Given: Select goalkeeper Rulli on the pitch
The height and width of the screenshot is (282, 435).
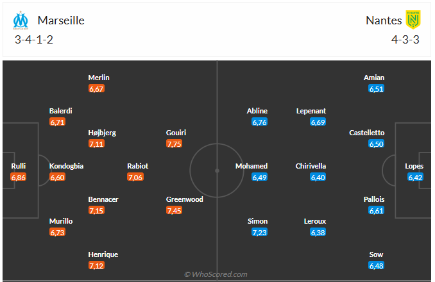Looking at the screenshot, I should 19,166.
